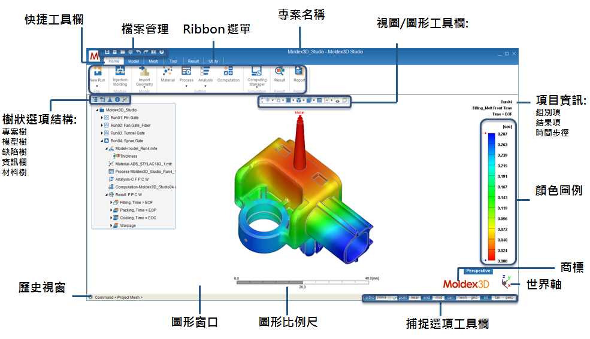Toggle mesh snap option
The width and height of the screenshot is (590, 339).
462,298
